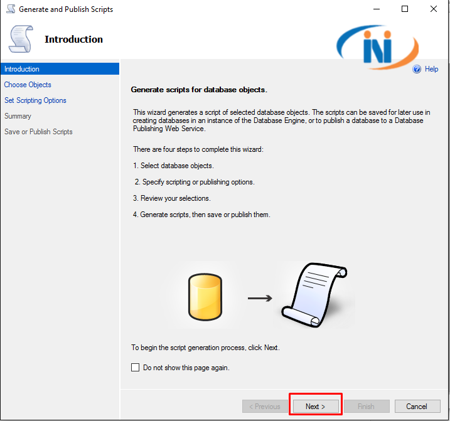450x421 pixels.
Task: Close the Generate and Publish Scripts window
Action: [x=434, y=9]
